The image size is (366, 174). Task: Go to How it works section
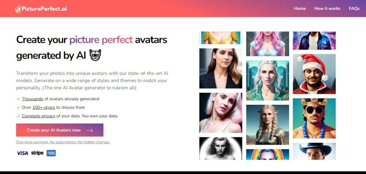pos(327,9)
